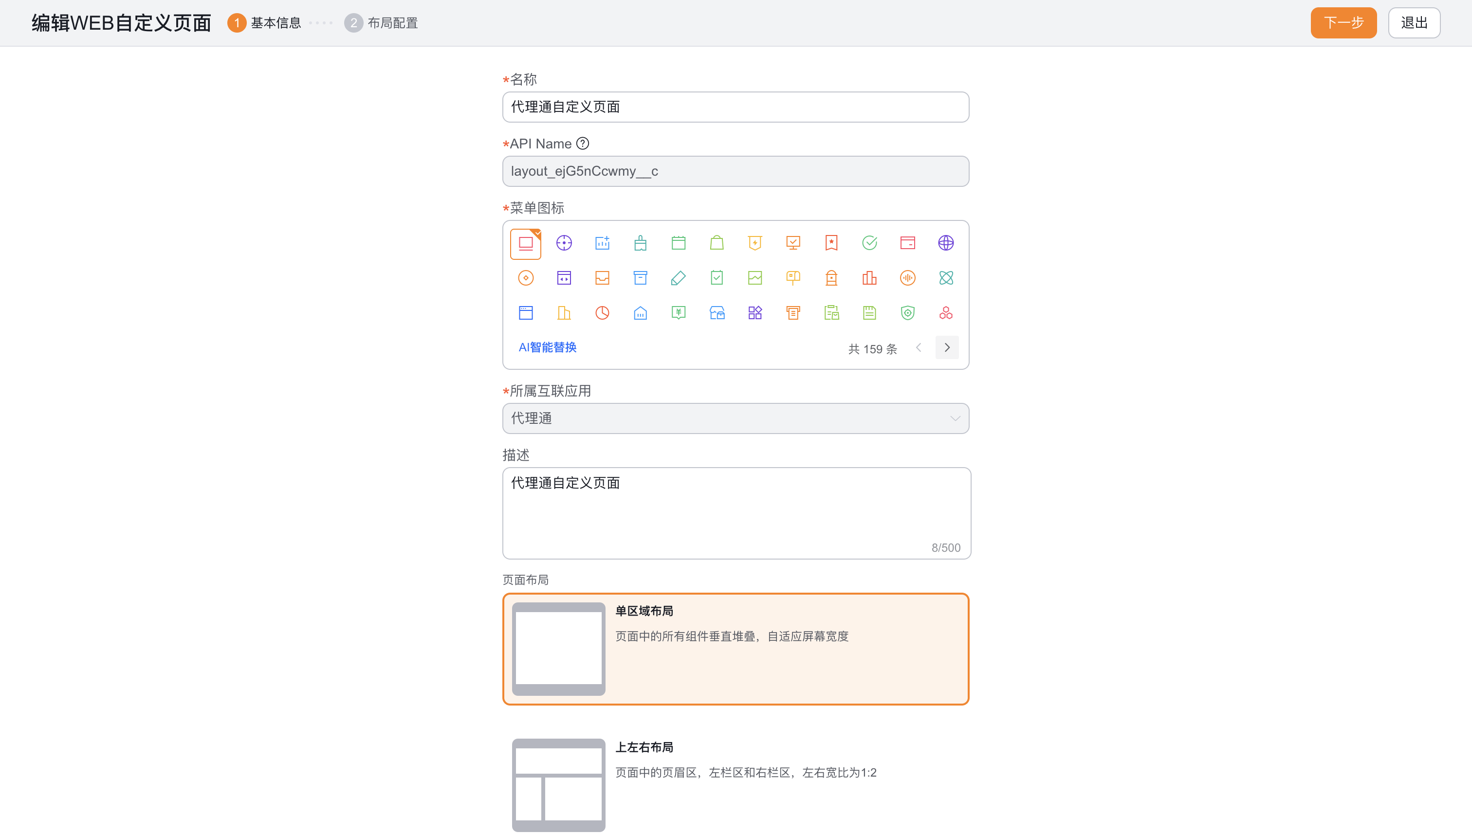Click into the 描述 description textarea

pos(736,513)
